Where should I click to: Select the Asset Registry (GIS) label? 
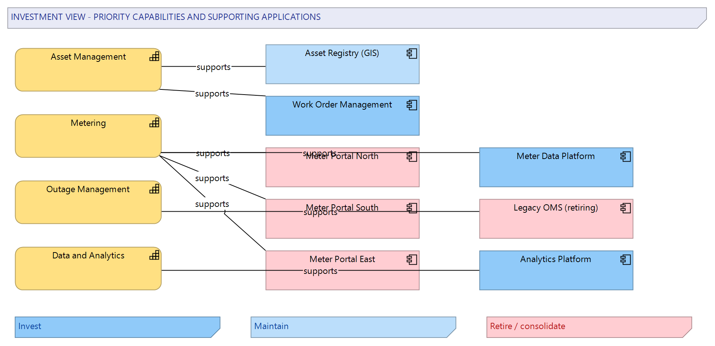pos(342,53)
